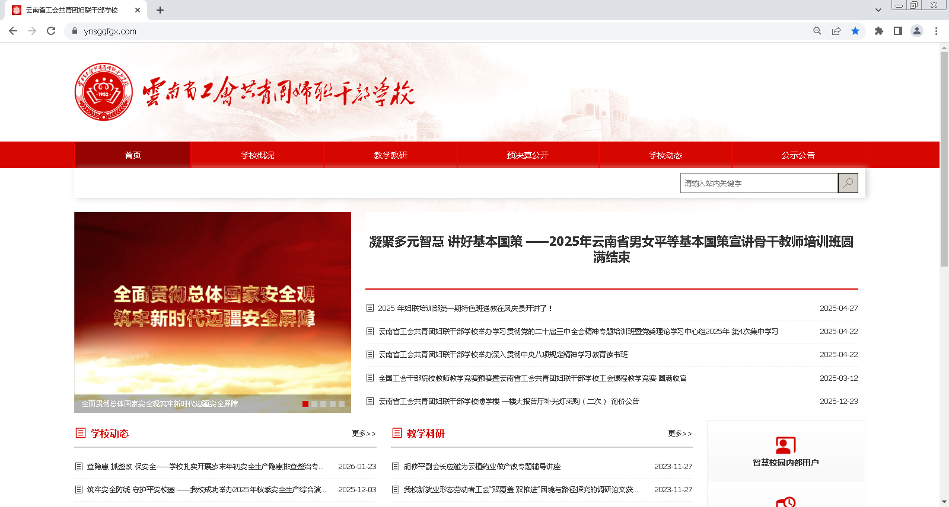Toggle the browser side panel icon

[x=897, y=31]
